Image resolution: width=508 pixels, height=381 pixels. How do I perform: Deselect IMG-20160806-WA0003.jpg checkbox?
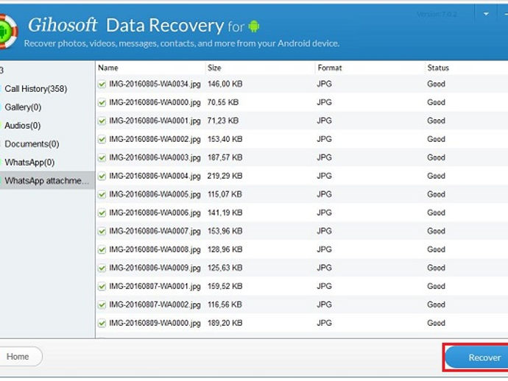pos(102,157)
